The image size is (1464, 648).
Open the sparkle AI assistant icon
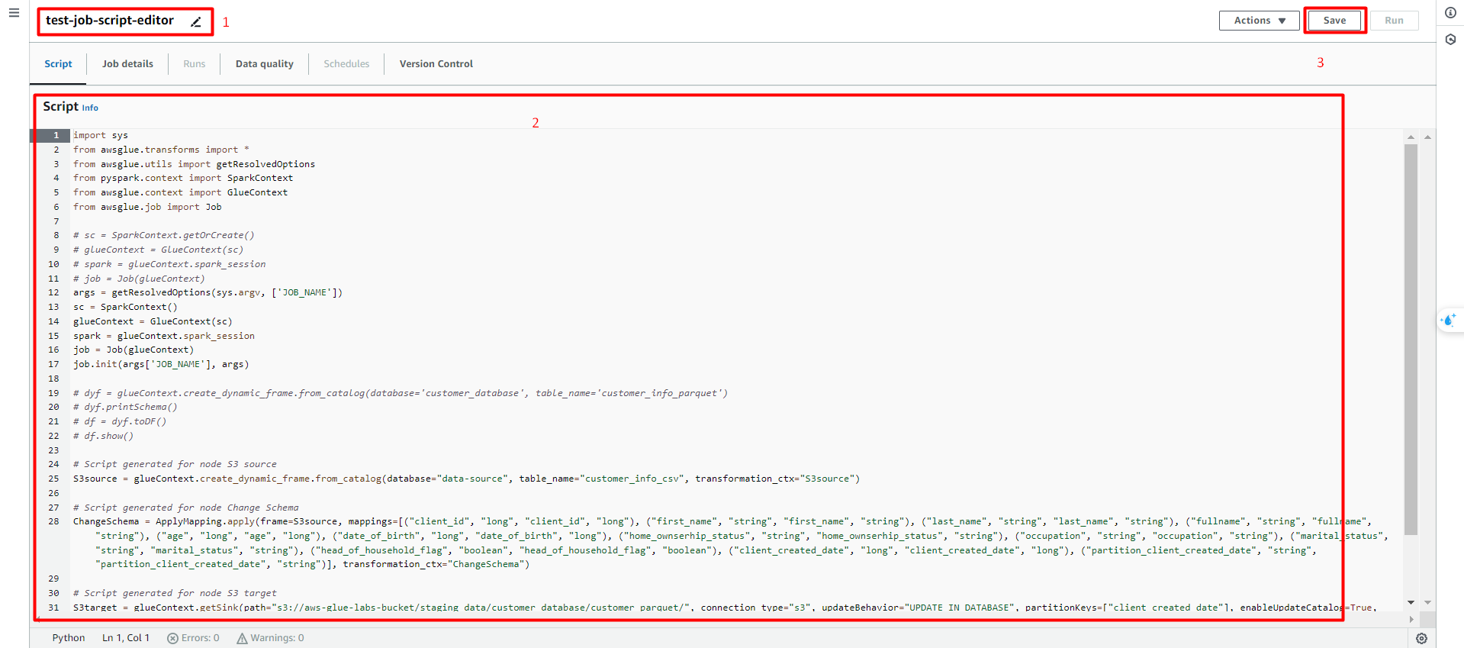point(1449,321)
